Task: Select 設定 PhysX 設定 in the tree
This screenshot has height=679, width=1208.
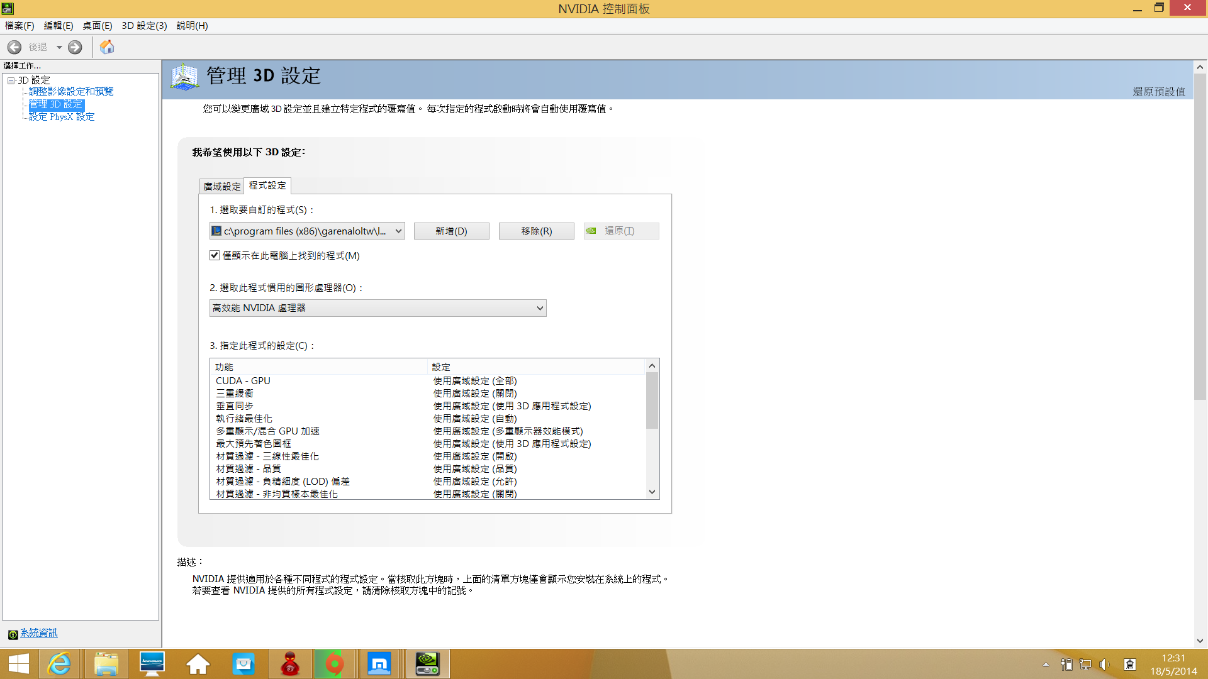Action: [62, 117]
